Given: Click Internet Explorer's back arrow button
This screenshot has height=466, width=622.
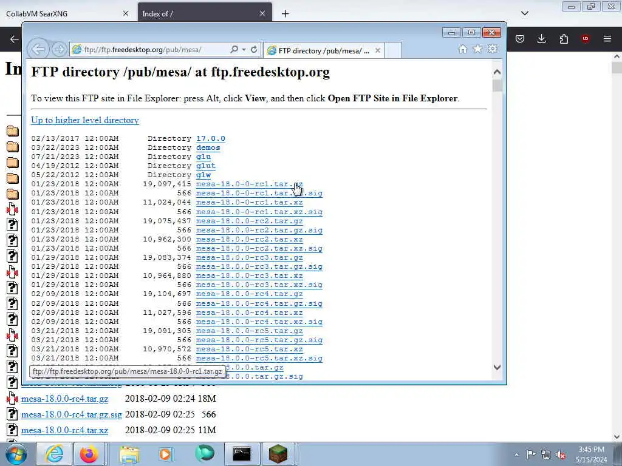Looking at the screenshot, I should (x=38, y=50).
